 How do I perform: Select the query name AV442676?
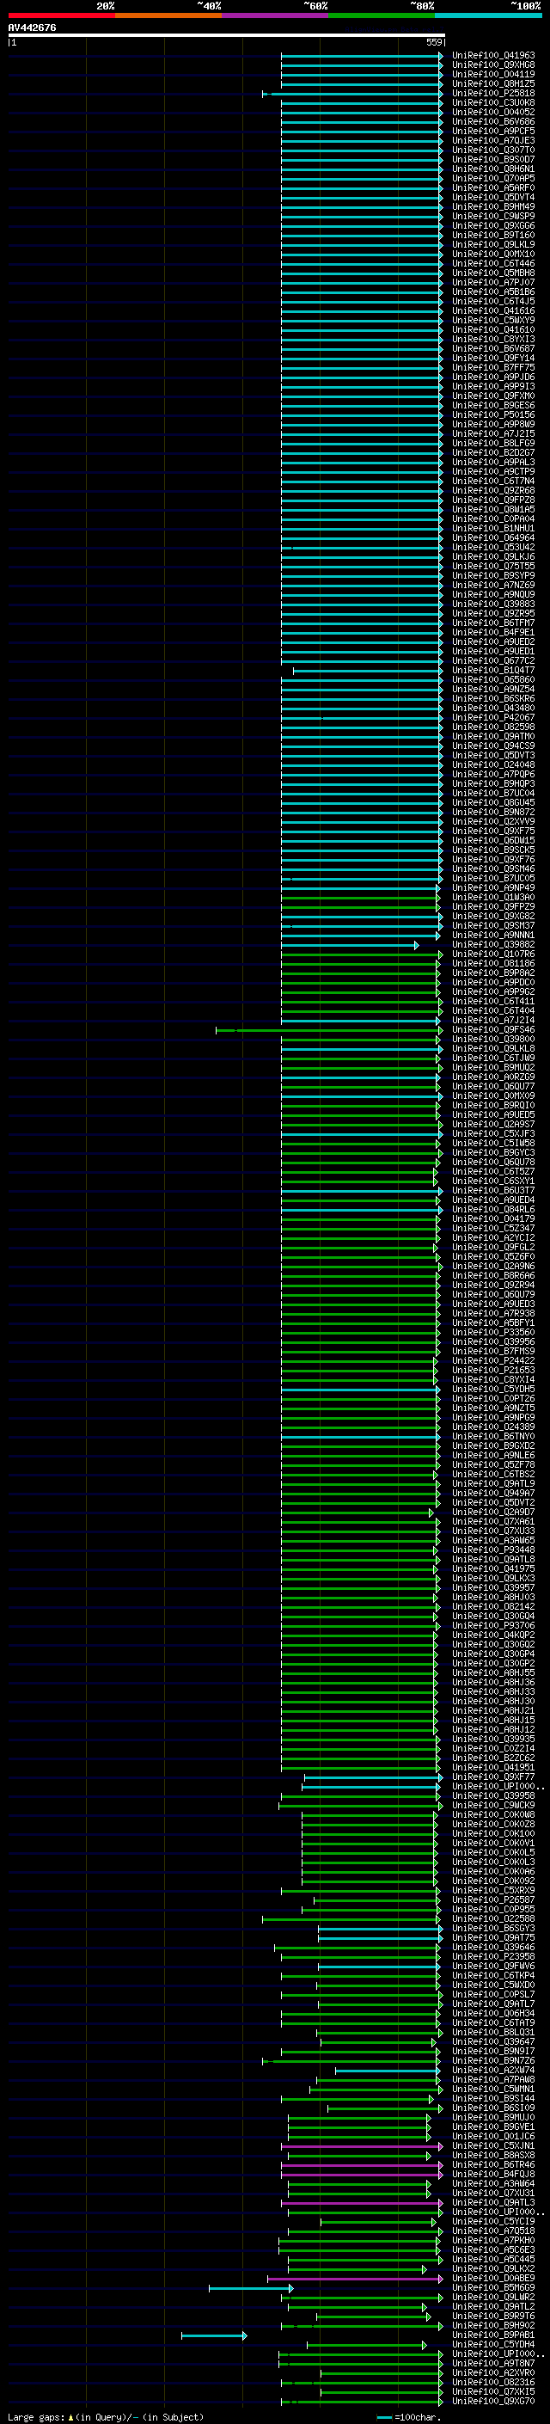(32, 28)
